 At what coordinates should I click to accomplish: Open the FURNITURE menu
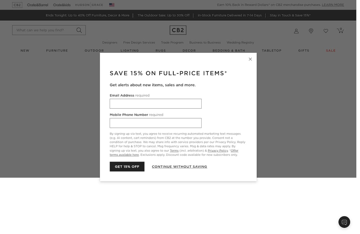pos(57,50)
